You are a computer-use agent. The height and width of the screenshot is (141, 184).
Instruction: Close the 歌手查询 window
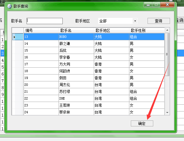167,5
